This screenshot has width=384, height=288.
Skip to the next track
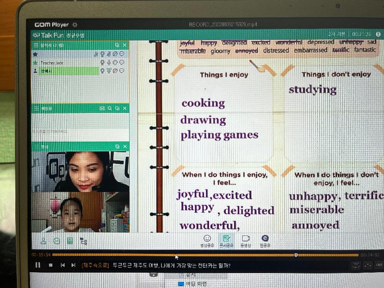click(x=73, y=265)
